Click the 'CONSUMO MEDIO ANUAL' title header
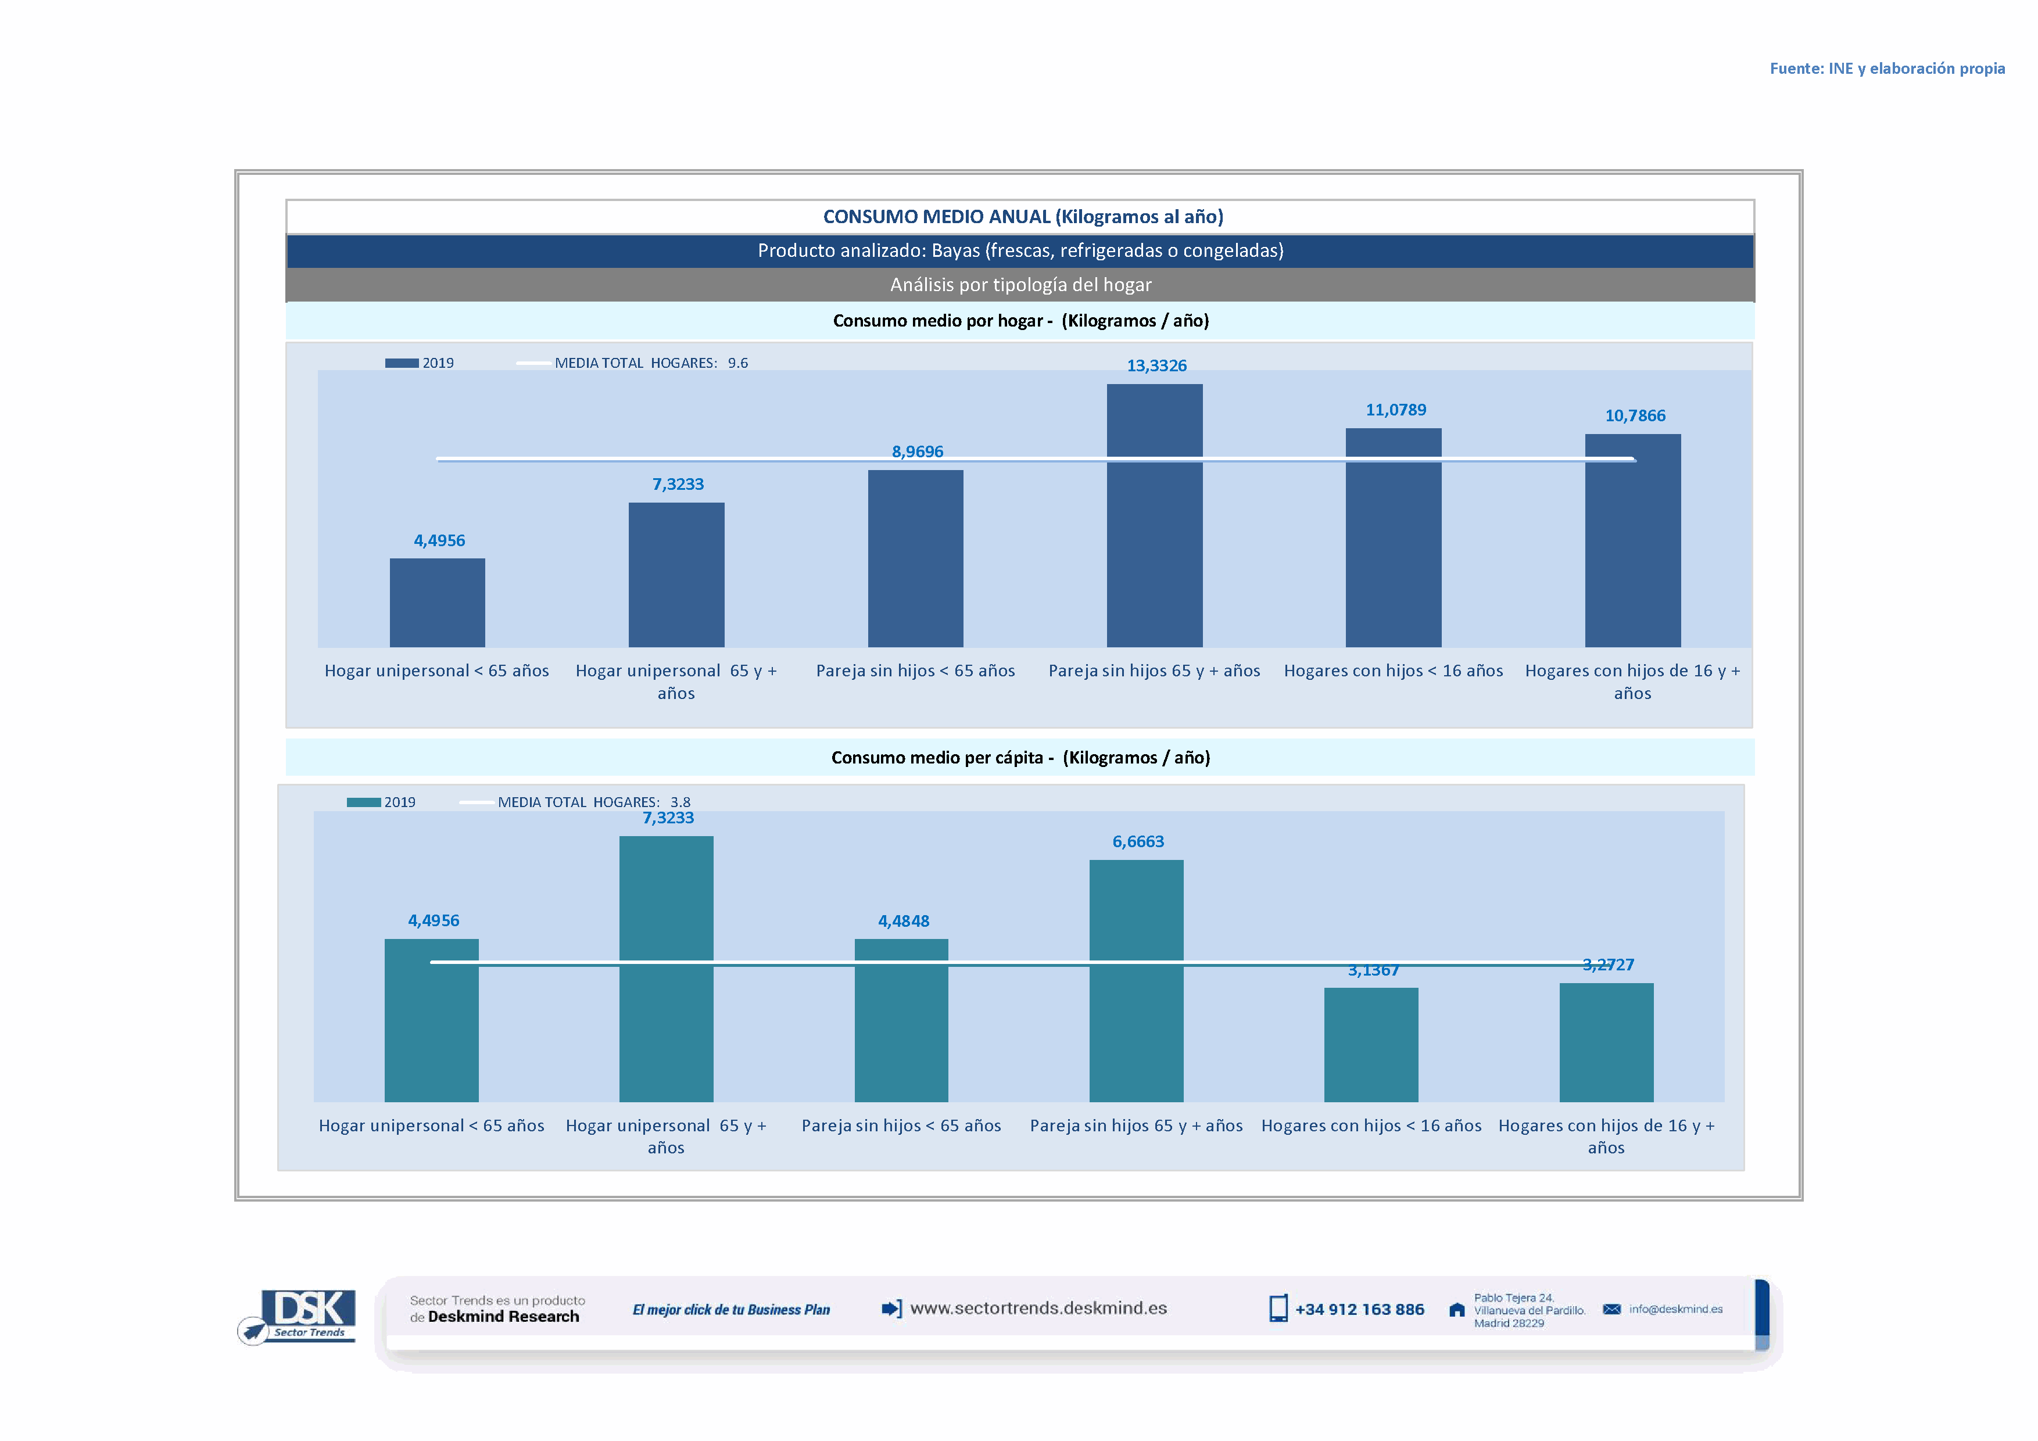The image size is (2038, 1441). tap(1023, 217)
